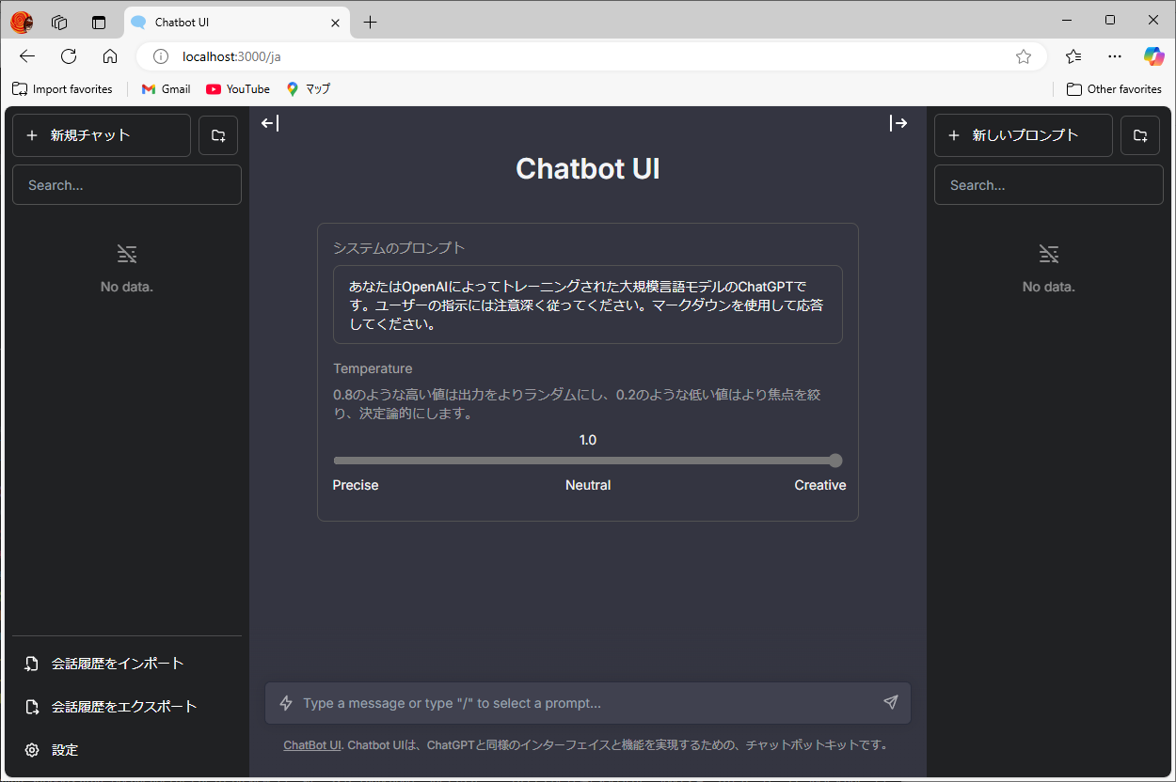Open マップ bookmark
The image size is (1176, 782).
[309, 89]
